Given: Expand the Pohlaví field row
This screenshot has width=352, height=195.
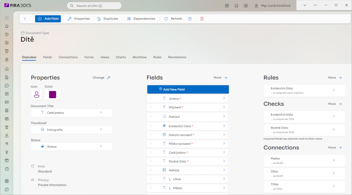Looking at the screenshot, I should pyautogui.click(x=187, y=117).
